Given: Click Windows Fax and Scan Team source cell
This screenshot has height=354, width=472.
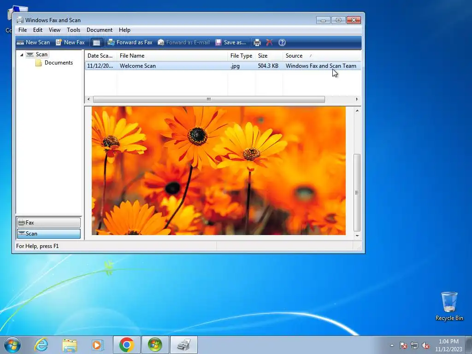Looking at the screenshot, I should click(x=321, y=66).
